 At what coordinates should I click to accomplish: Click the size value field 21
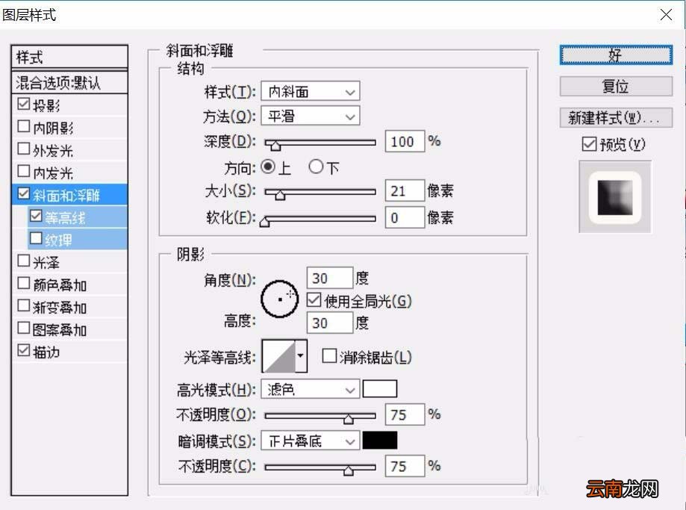point(405,191)
